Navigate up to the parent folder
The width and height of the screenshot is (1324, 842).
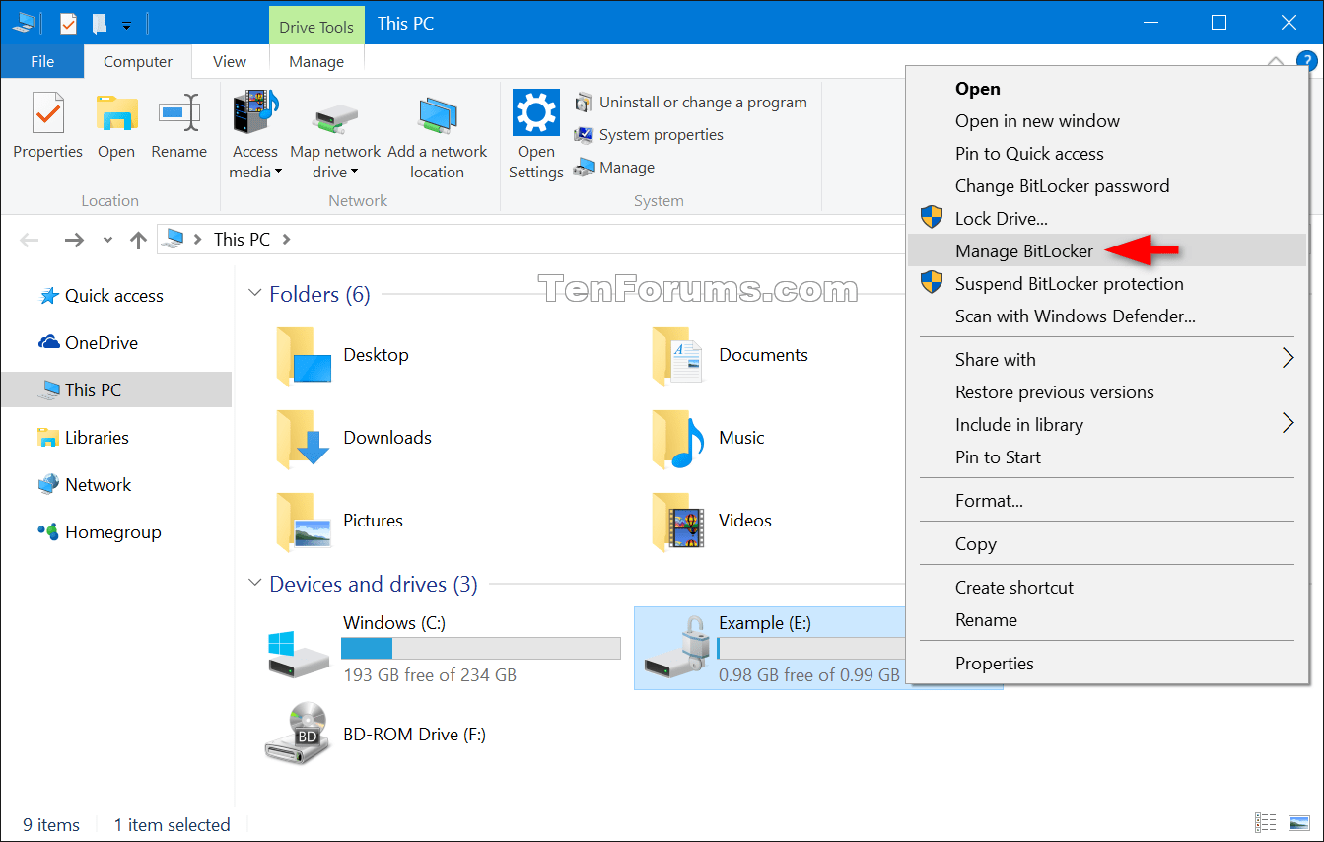pos(138,239)
